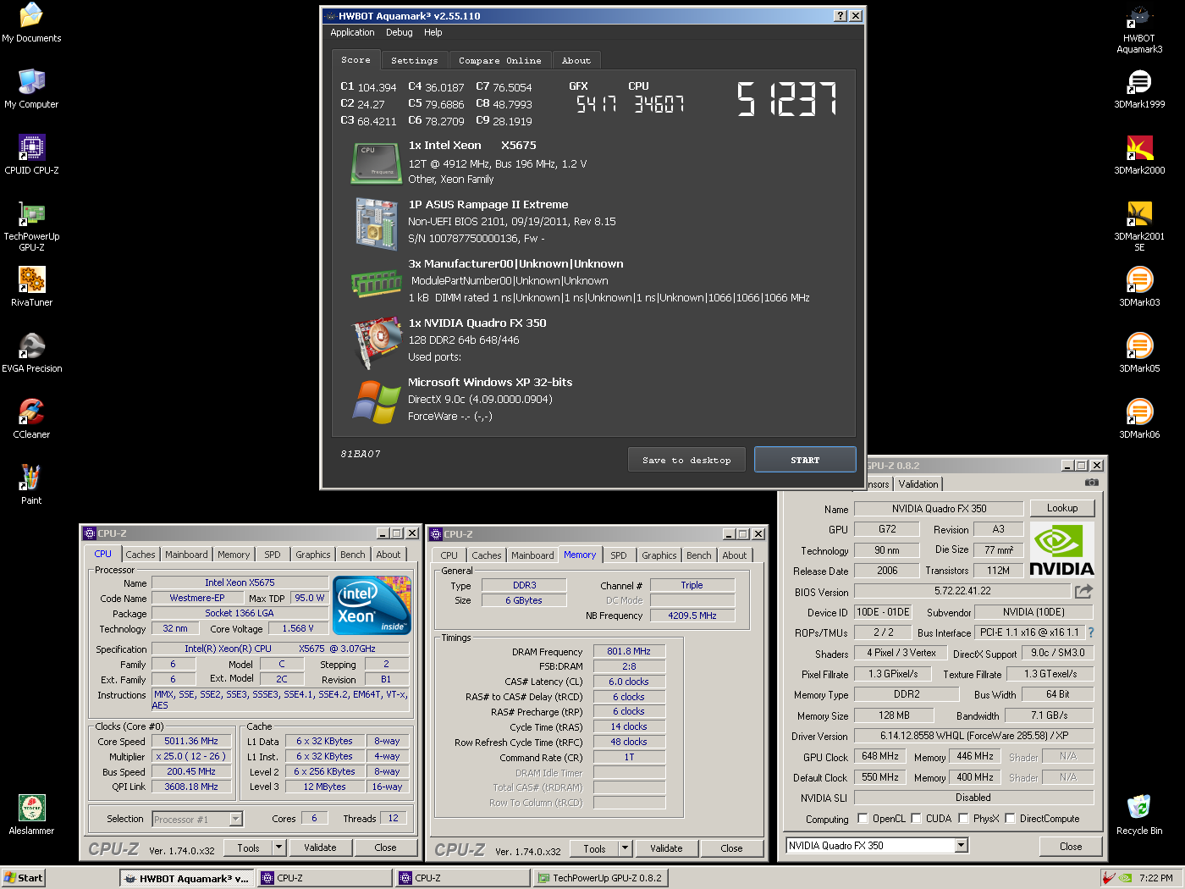The image size is (1185, 889).
Task: Open About tab in Aquamark
Action: pyautogui.click(x=576, y=61)
